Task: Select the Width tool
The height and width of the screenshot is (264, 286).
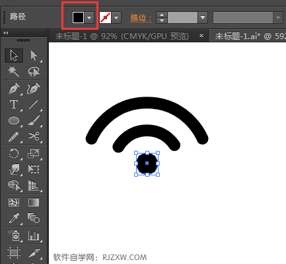Action: [14, 169]
